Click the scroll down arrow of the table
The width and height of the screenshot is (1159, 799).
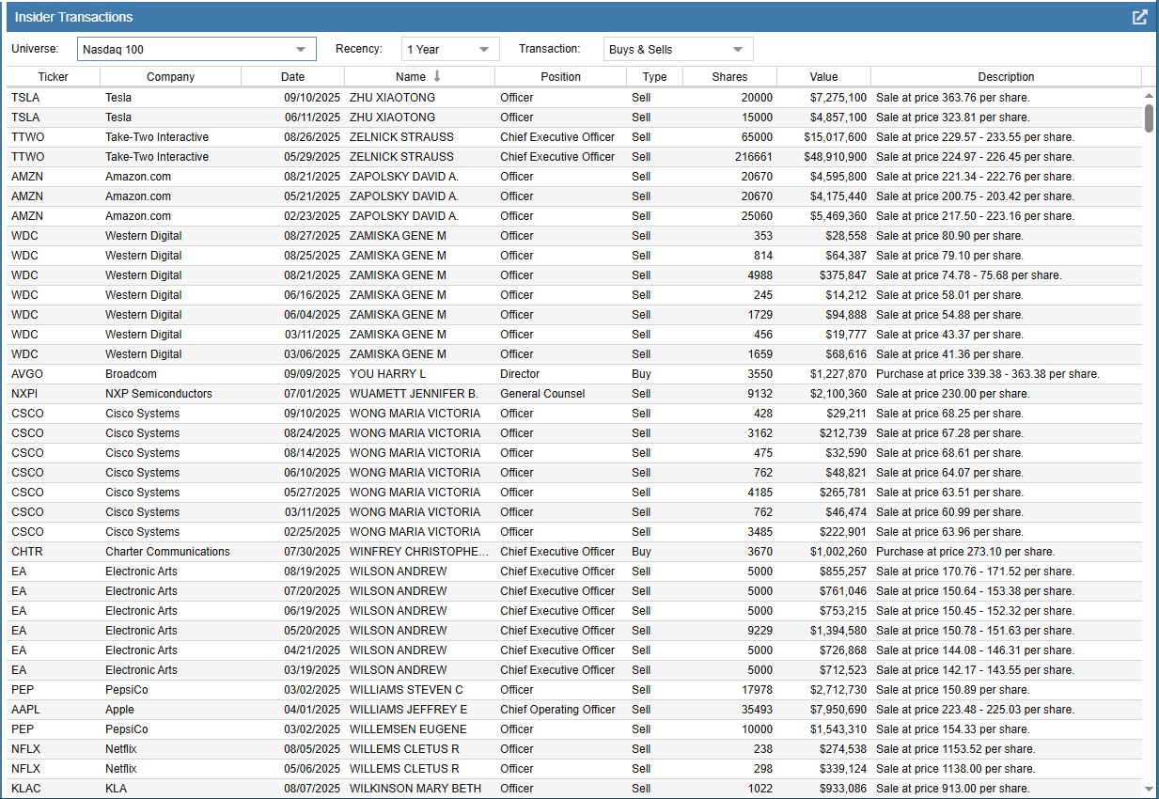pos(1149,789)
